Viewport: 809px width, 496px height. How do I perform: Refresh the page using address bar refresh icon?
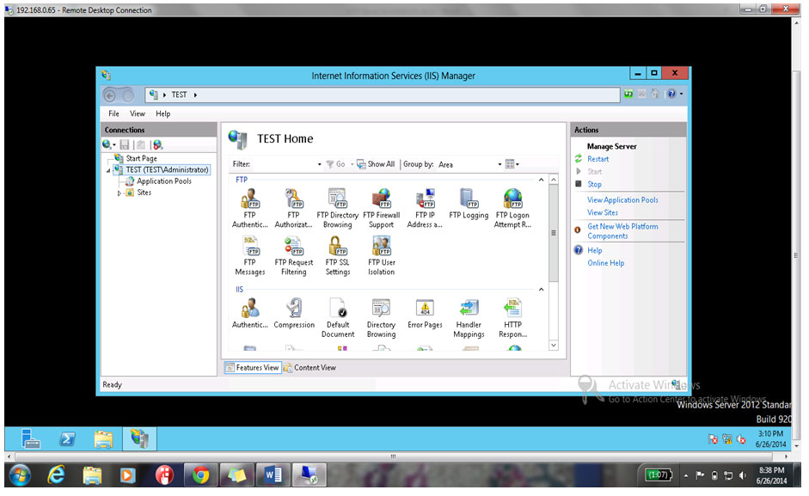coord(628,94)
